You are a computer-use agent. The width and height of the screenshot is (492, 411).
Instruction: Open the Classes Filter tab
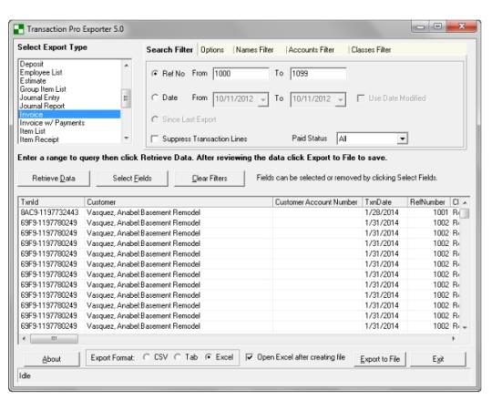[x=371, y=49]
